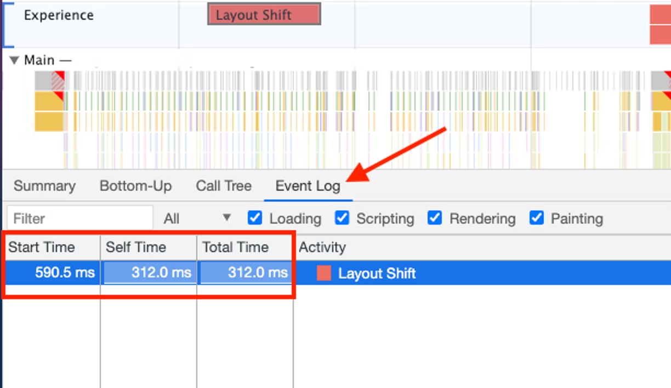The image size is (671, 388).
Task: Toggle the Scripting checkbox
Action: tap(342, 218)
